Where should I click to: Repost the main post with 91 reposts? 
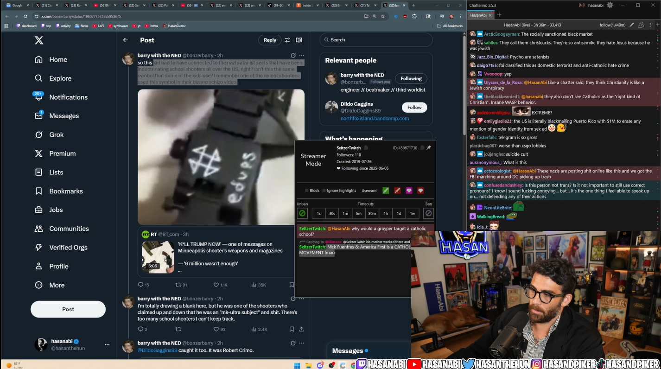click(x=181, y=285)
